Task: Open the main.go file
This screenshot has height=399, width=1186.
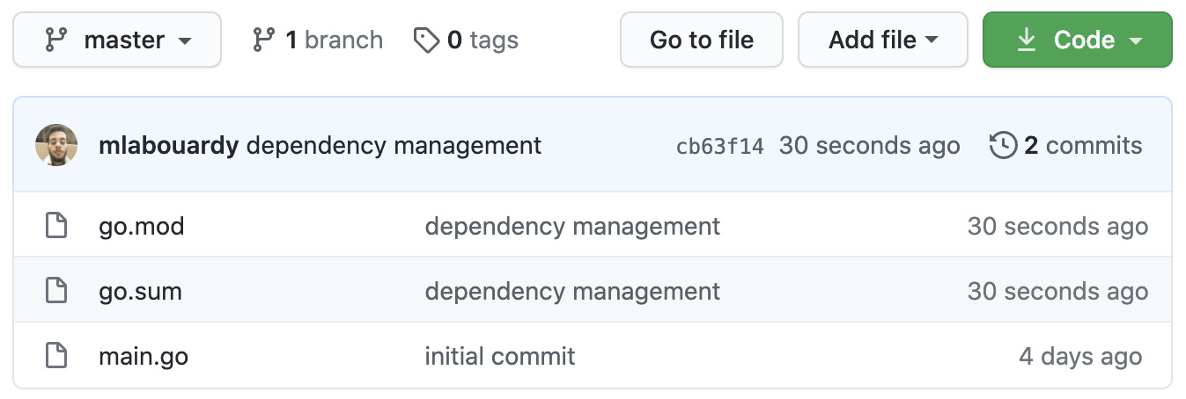Action: (144, 356)
